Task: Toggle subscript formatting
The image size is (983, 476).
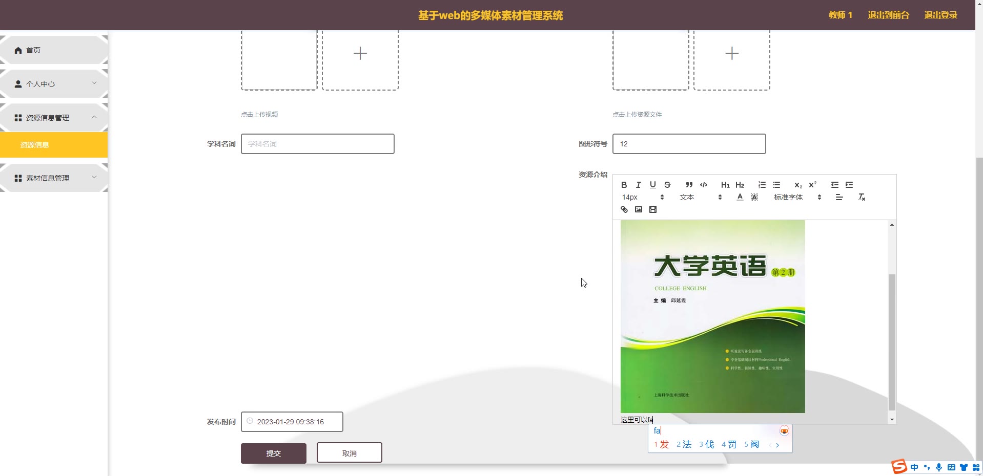Action: (798, 185)
